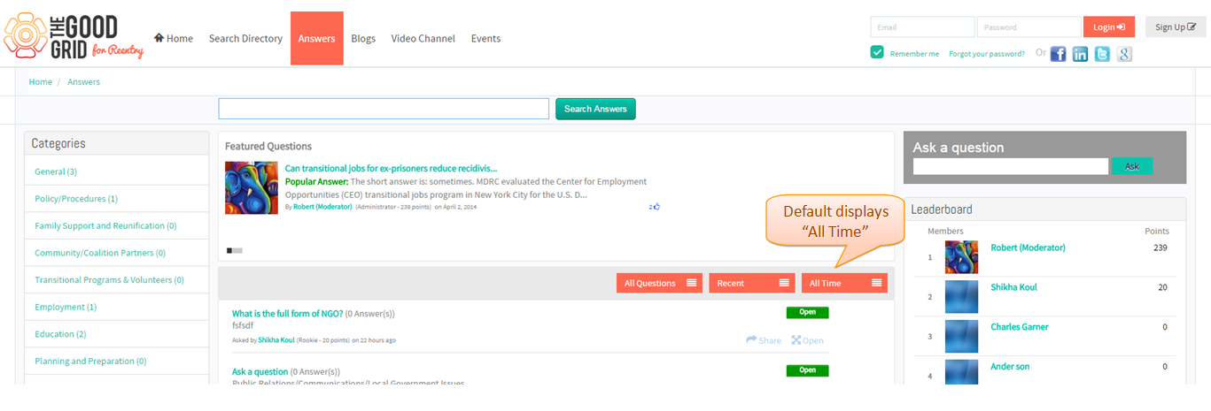Screen dimensions: 1211x411
Task: Select Transitional Programs & Volunteers category
Action: coord(109,280)
